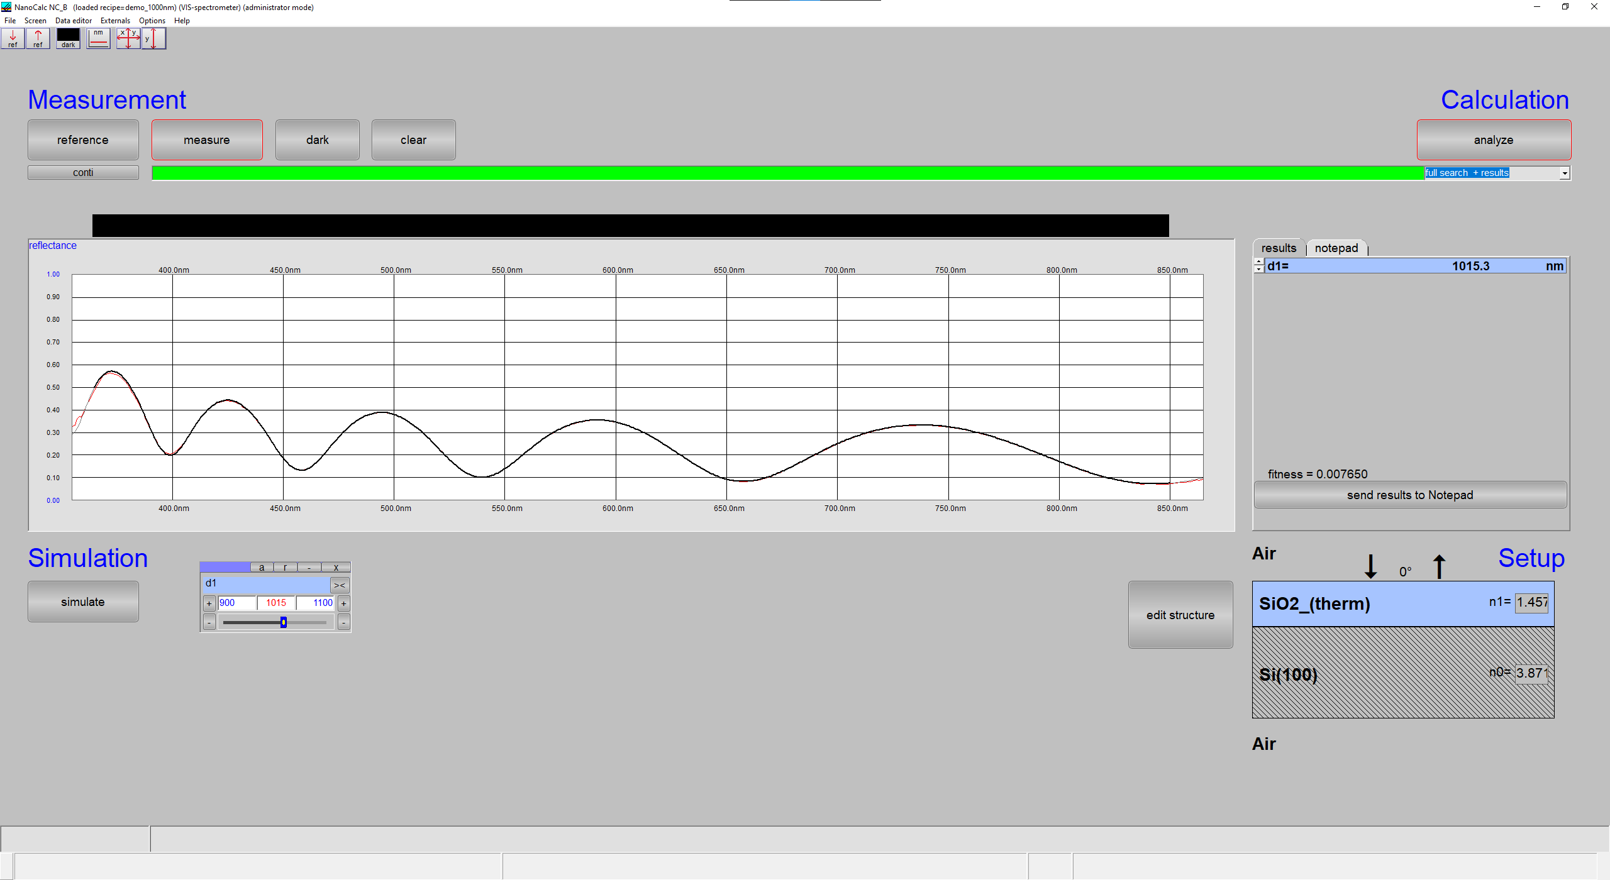Image resolution: width=1610 pixels, height=880 pixels.
Task: Open the Data editor menu
Action: [x=73, y=21]
